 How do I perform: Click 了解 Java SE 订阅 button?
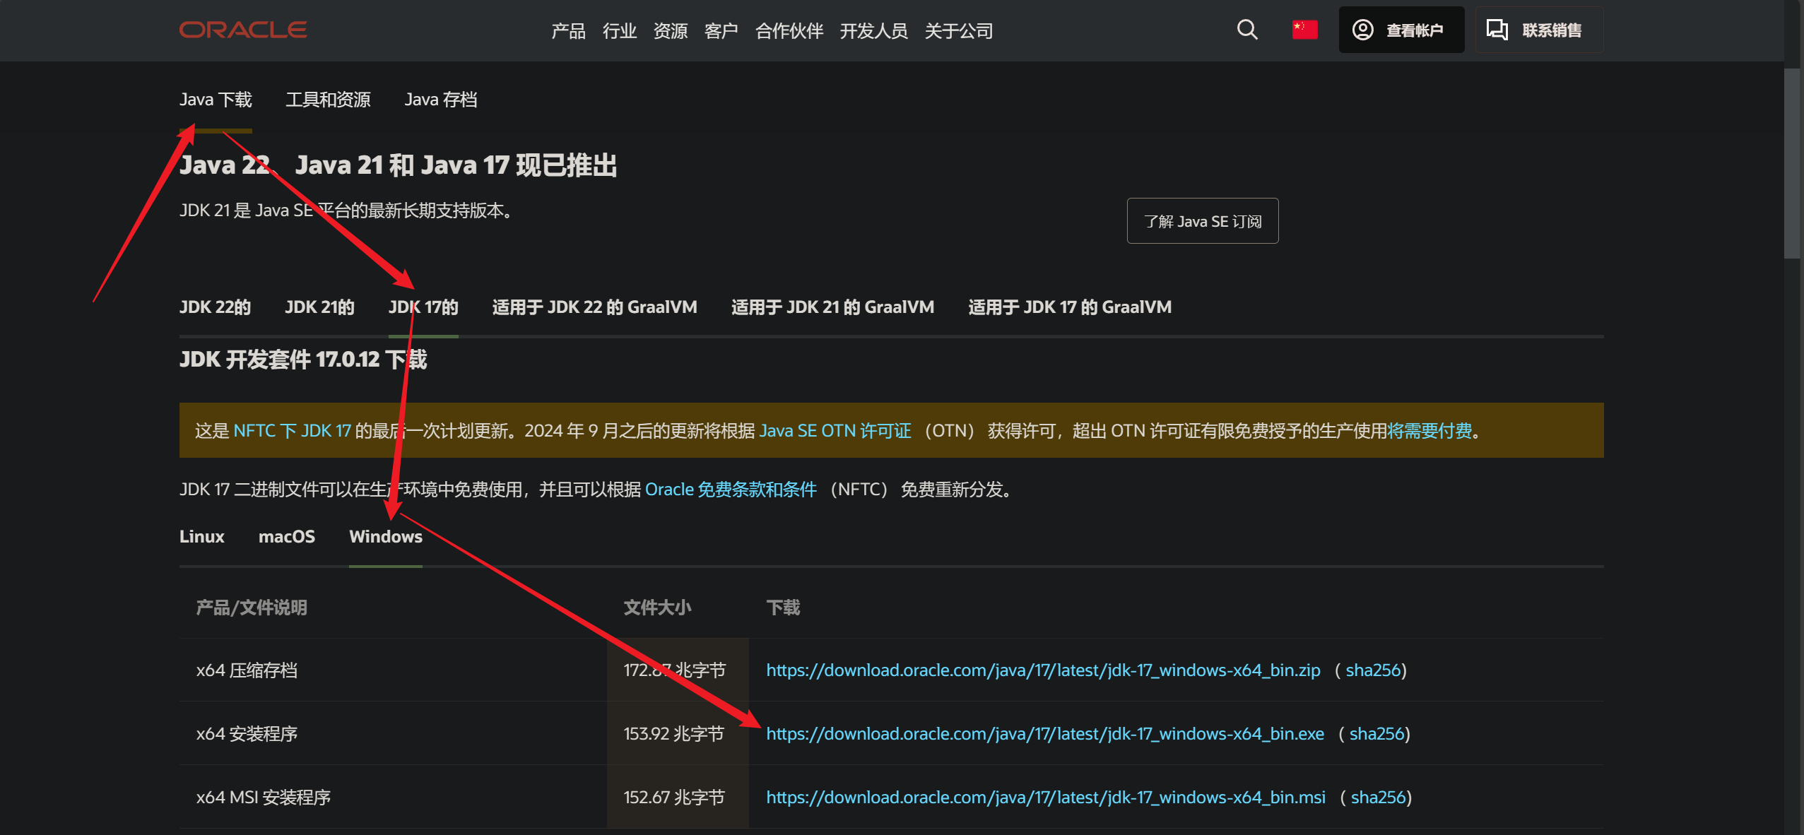click(x=1202, y=220)
